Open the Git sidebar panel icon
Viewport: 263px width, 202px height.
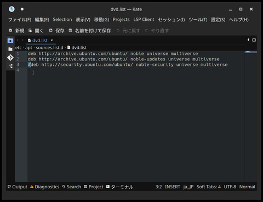click(x=10, y=58)
